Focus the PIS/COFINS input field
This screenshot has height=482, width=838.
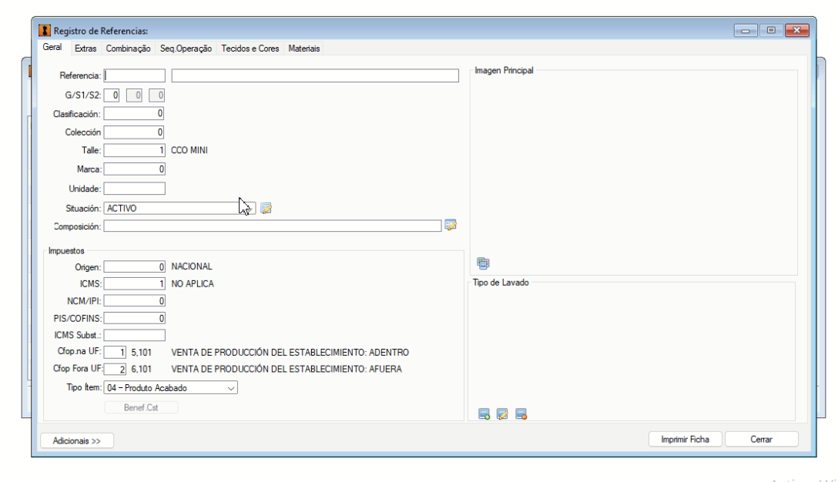135,319
